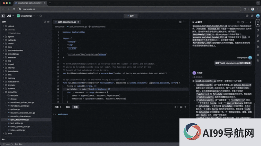The height and width of the screenshot is (146, 261).
Task: Add a new terminal with plus icon
Action: coord(175,107)
